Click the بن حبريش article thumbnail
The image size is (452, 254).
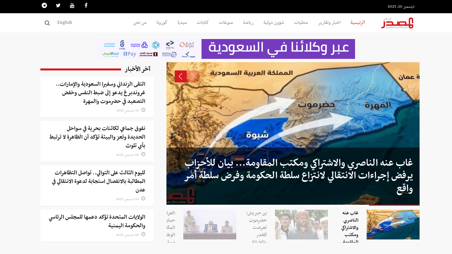click(x=301, y=224)
